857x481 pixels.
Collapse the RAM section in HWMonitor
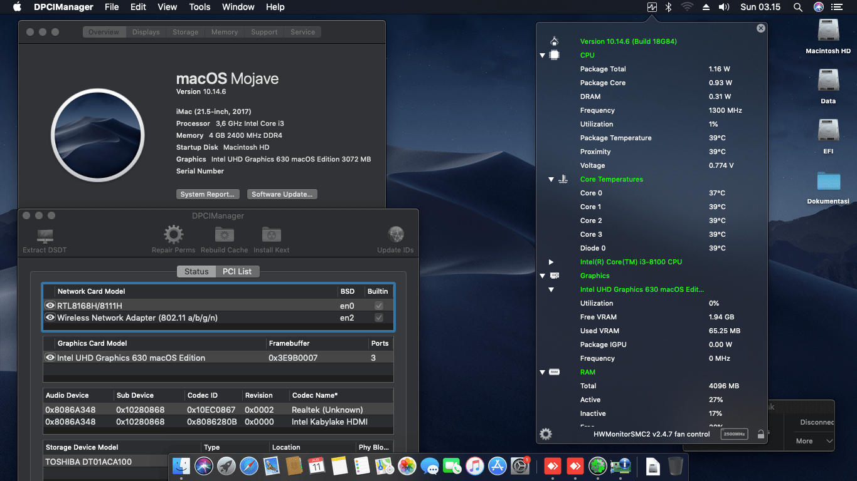coord(542,371)
